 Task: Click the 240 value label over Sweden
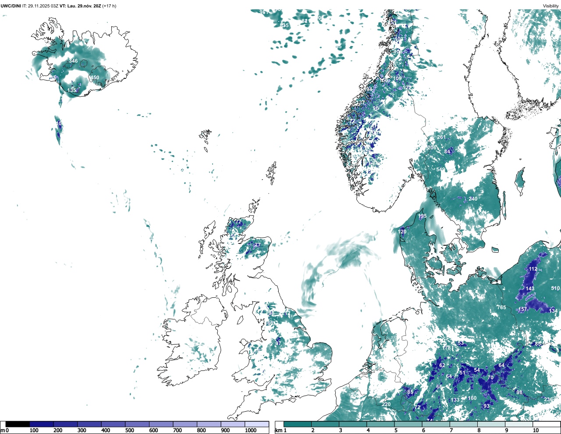point(473,199)
